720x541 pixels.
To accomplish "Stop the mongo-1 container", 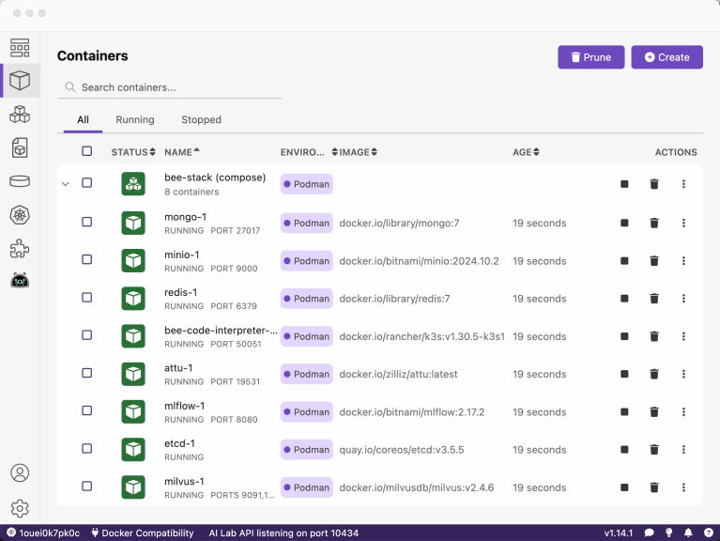I will point(624,223).
